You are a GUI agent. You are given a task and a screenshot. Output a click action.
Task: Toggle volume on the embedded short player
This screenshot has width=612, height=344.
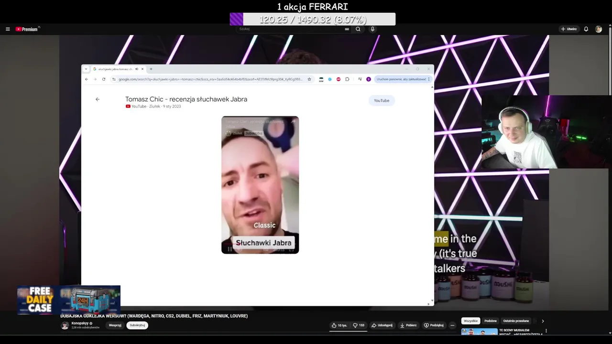pos(240,249)
